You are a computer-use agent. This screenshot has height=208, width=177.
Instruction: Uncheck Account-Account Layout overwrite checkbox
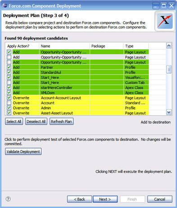coord(9,98)
